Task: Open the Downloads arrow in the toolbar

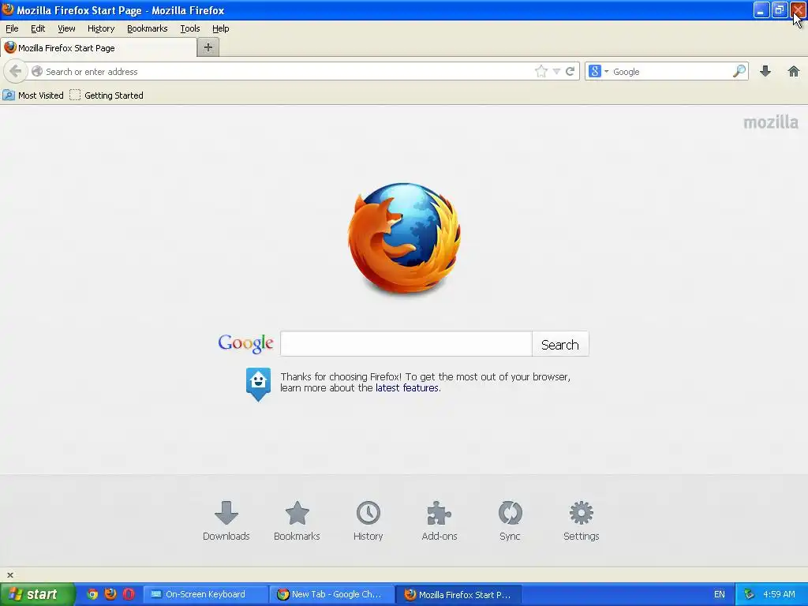Action: tap(765, 71)
